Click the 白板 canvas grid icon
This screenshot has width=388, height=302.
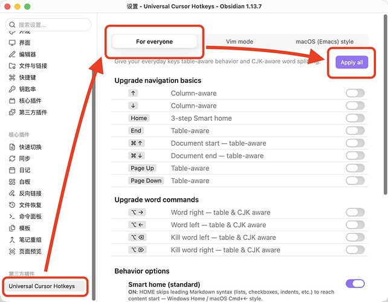click(x=12, y=182)
